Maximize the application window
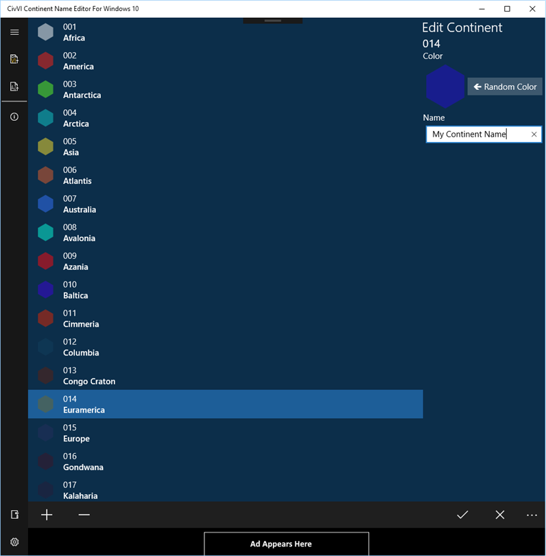The image size is (546, 556). pyautogui.click(x=507, y=9)
